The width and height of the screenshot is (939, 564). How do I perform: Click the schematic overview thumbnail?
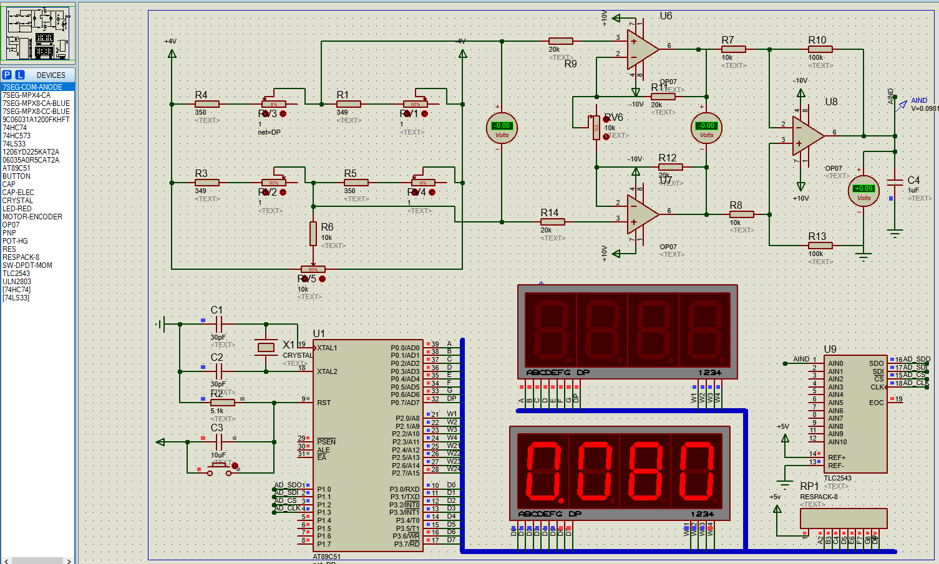(38, 33)
